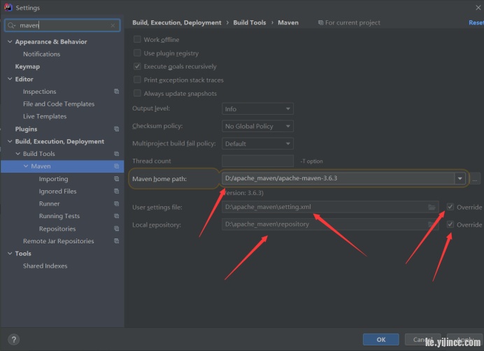Click the search magnifier icon in the settings search
The height and width of the screenshot is (351, 484).
tap(11, 25)
